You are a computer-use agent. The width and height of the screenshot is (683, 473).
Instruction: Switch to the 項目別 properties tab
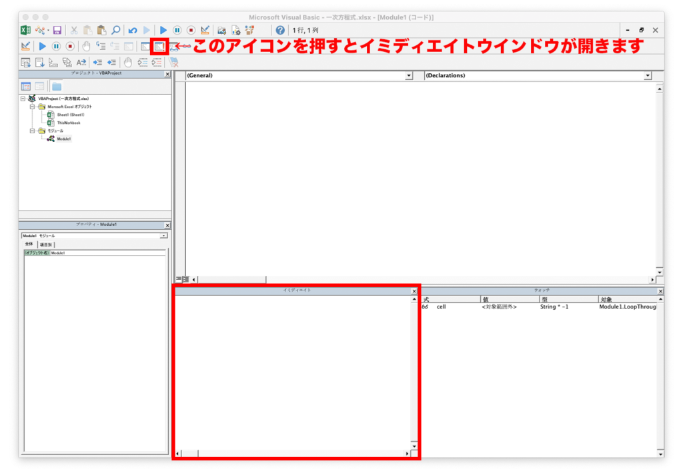(x=45, y=244)
